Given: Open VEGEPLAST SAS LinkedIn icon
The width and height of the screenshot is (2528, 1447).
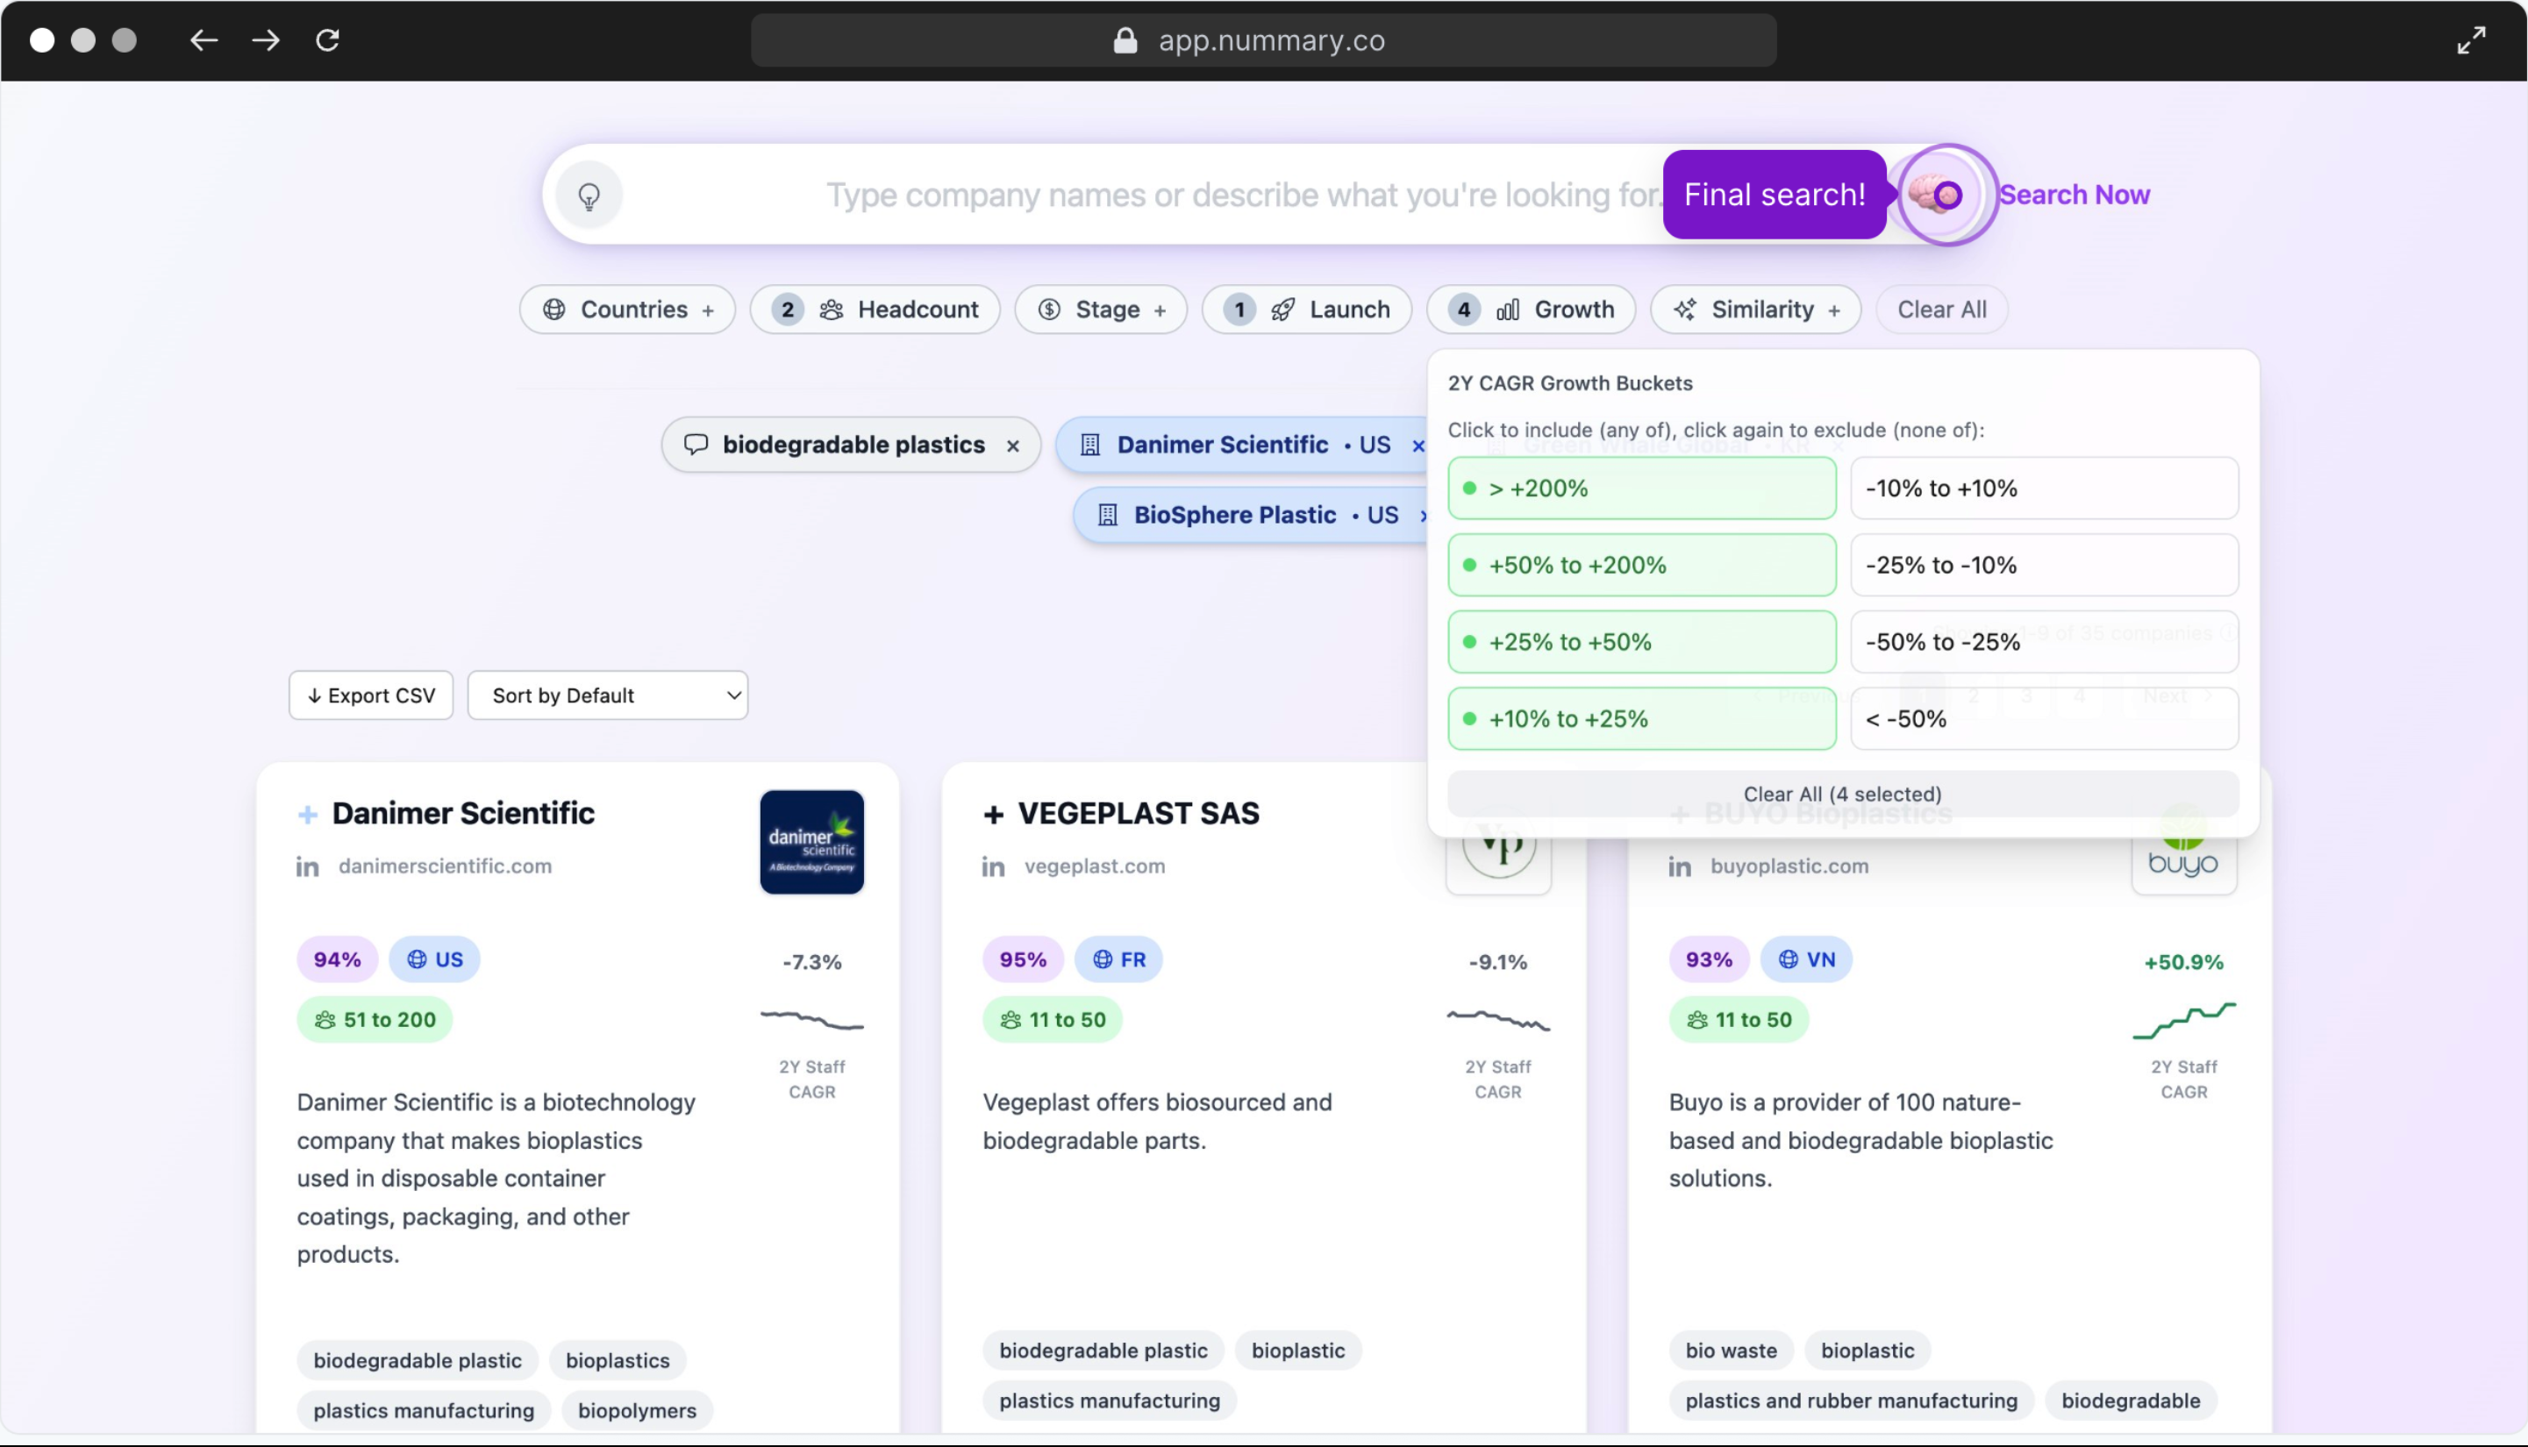Looking at the screenshot, I should pos(993,866).
